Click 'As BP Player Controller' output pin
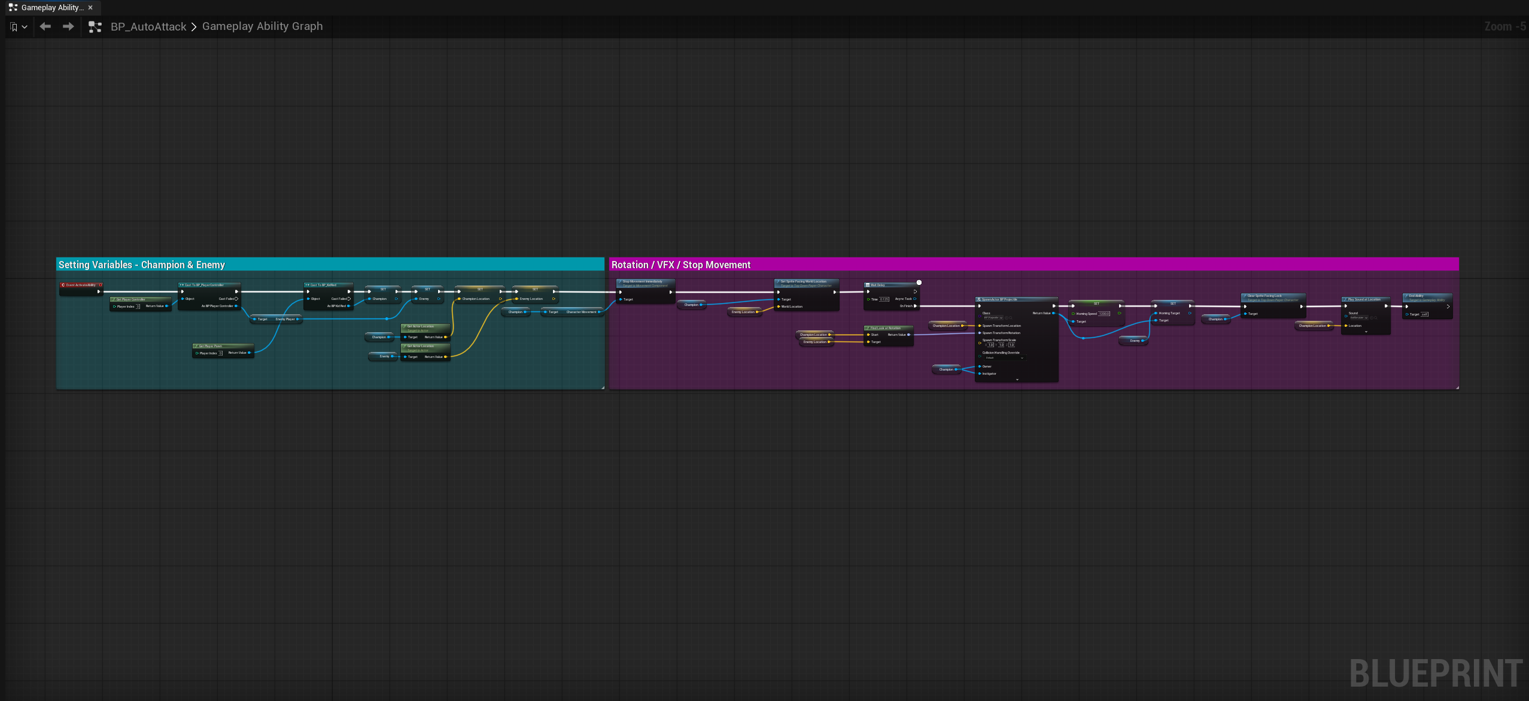The width and height of the screenshot is (1529, 701). coord(236,306)
